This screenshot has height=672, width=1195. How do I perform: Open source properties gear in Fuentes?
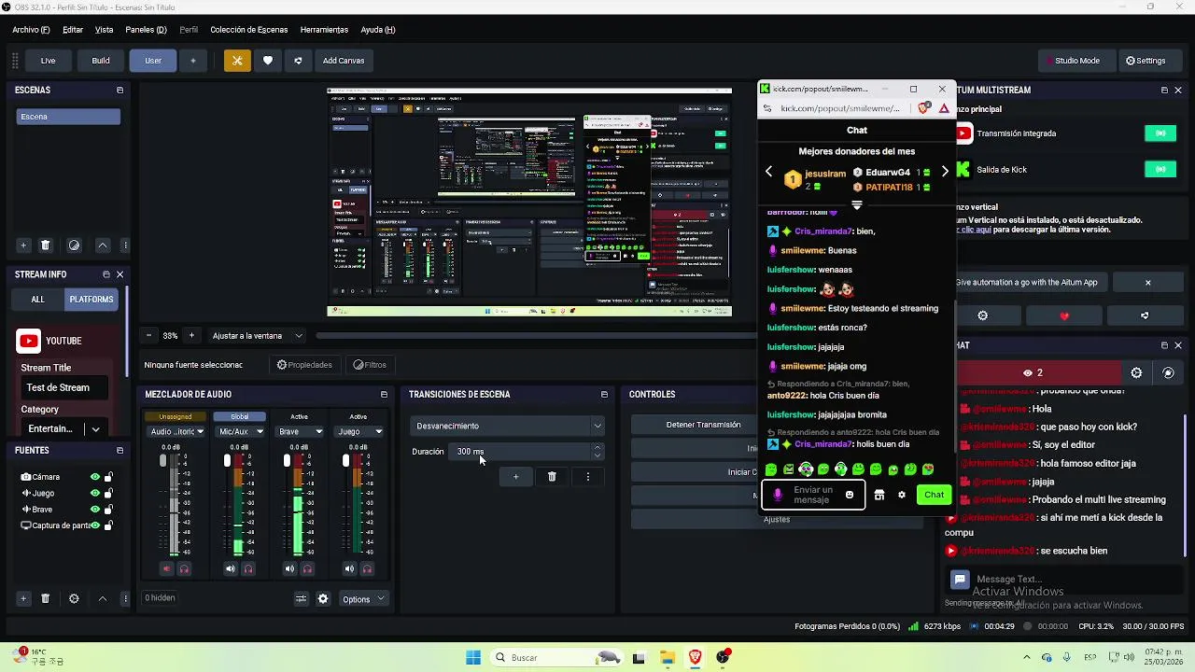click(x=74, y=598)
